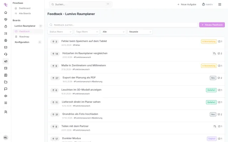
Task: Click the merge icon on 'Holzarten im Raumplaner vergleichen'
Action: 214,54
